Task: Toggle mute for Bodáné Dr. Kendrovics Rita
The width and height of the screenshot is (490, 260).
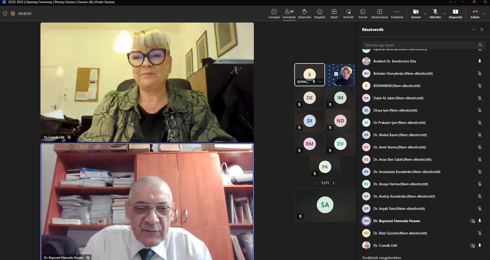Action: 479,61
